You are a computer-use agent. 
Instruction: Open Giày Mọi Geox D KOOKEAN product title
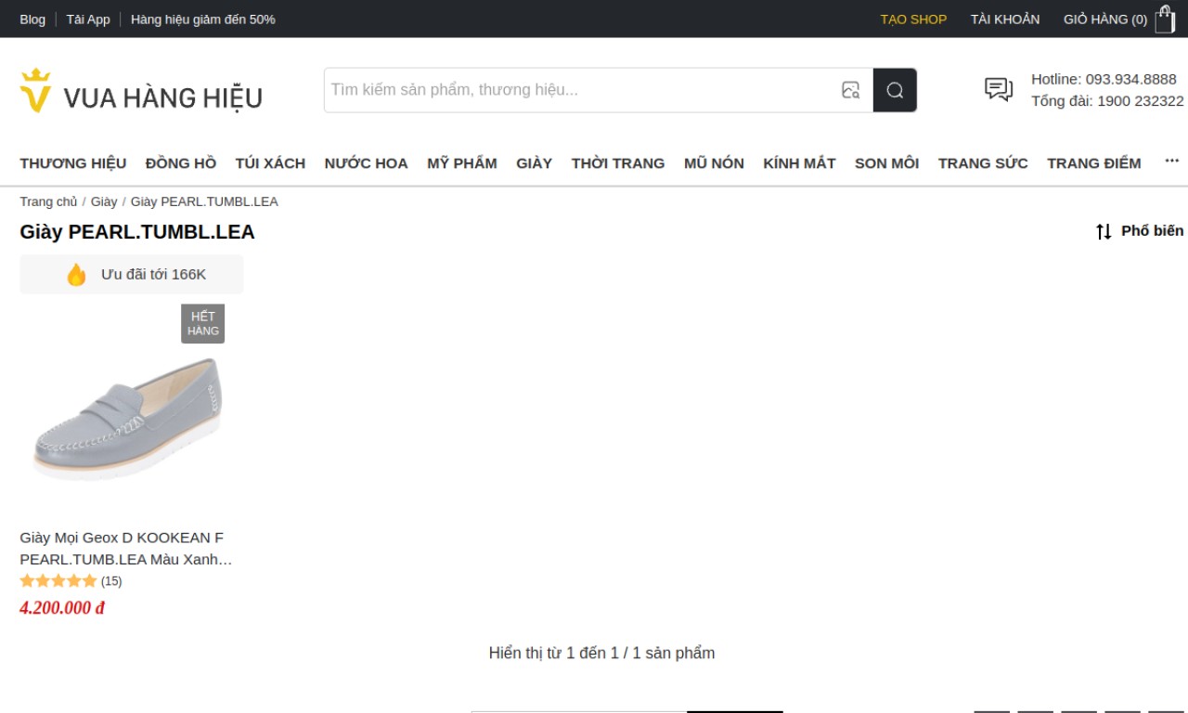coord(126,548)
